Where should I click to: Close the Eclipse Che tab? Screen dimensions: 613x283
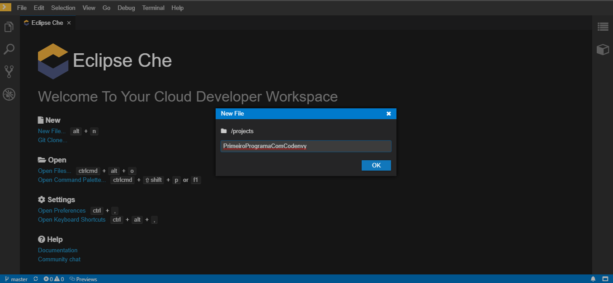(x=69, y=23)
